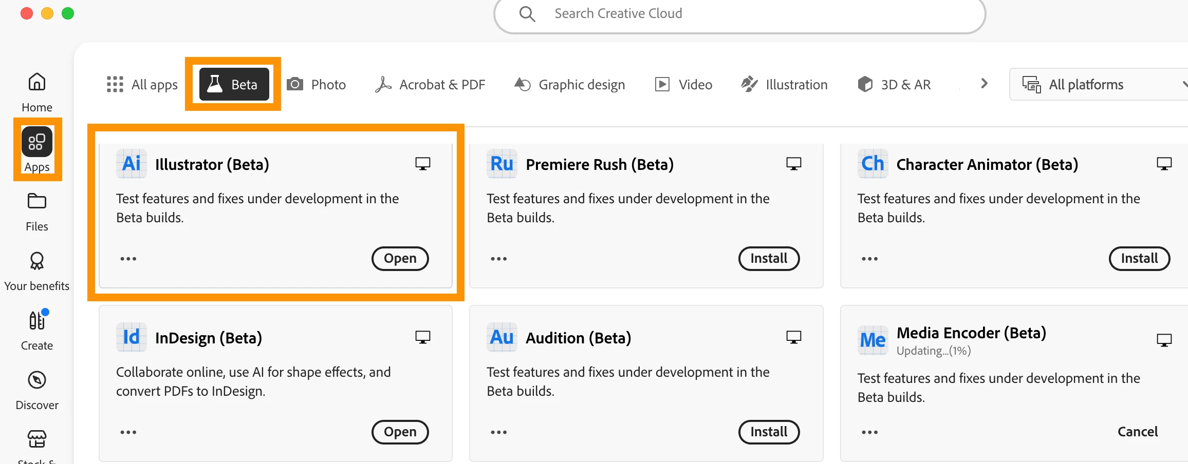Screen dimensions: 1188x464
Task: Open the Home sidebar section
Action: coord(37,92)
